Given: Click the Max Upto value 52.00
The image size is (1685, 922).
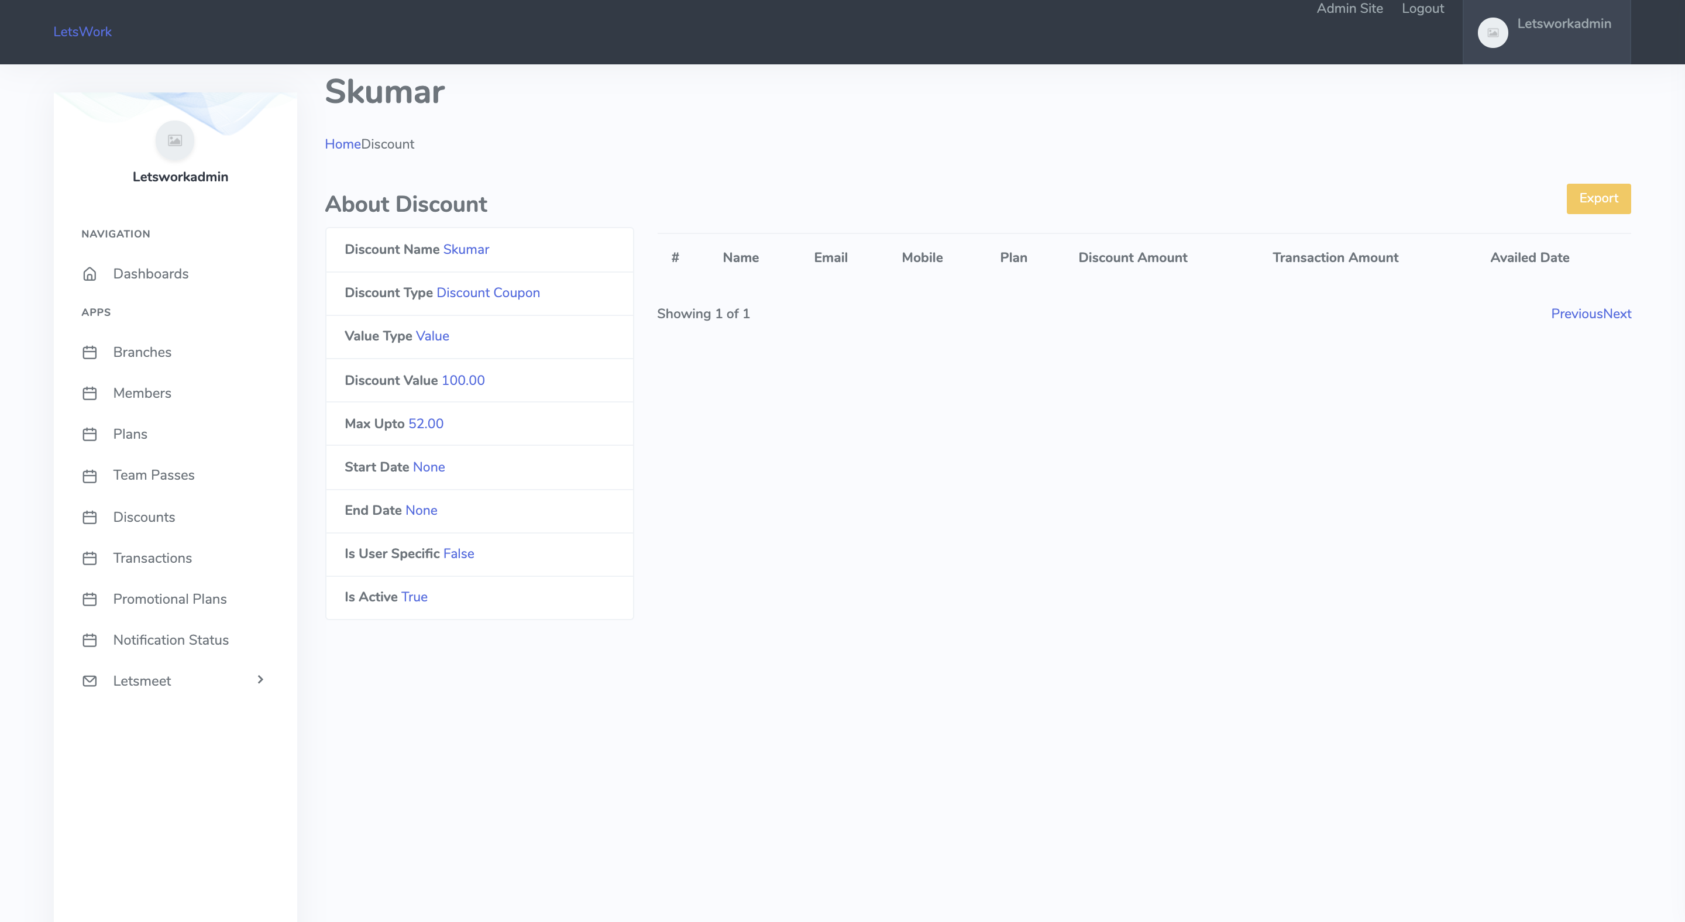Looking at the screenshot, I should pos(426,424).
